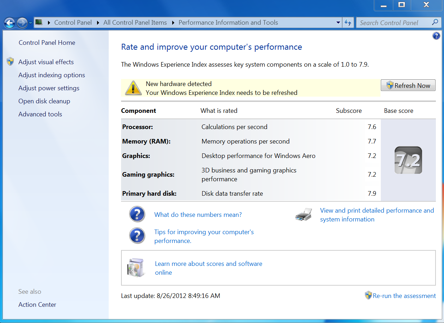Open Adjust indexing options
This screenshot has width=444, height=323.
click(x=52, y=75)
